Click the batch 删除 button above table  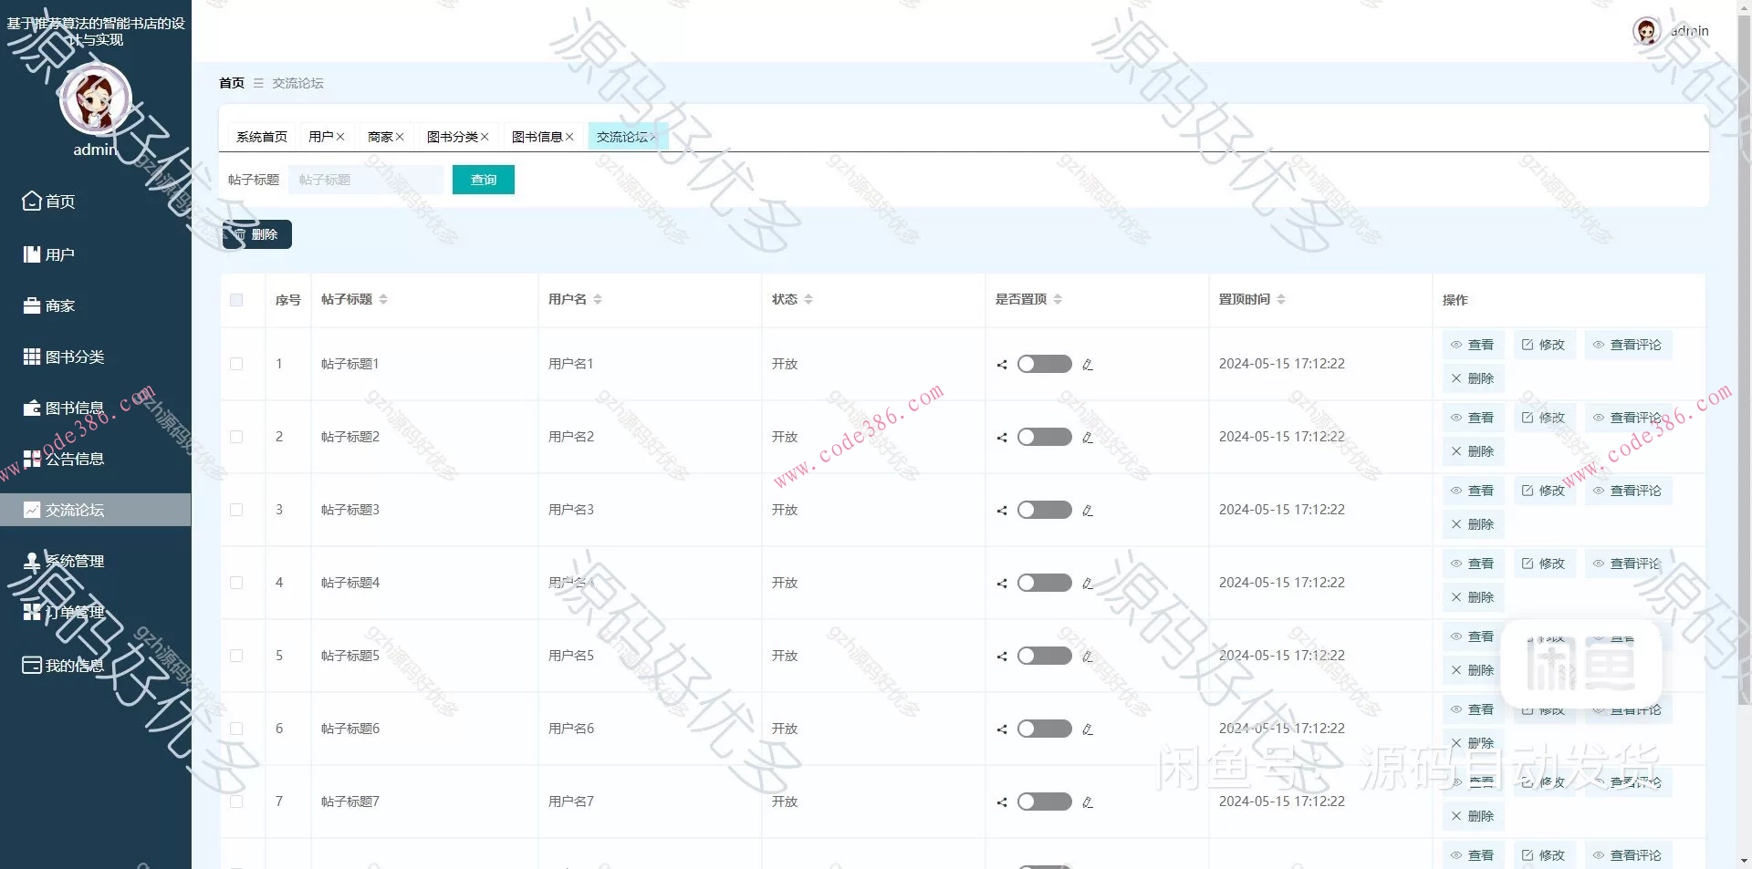257,234
